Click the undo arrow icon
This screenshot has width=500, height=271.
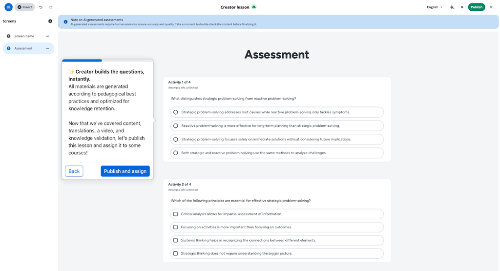(41, 7)
